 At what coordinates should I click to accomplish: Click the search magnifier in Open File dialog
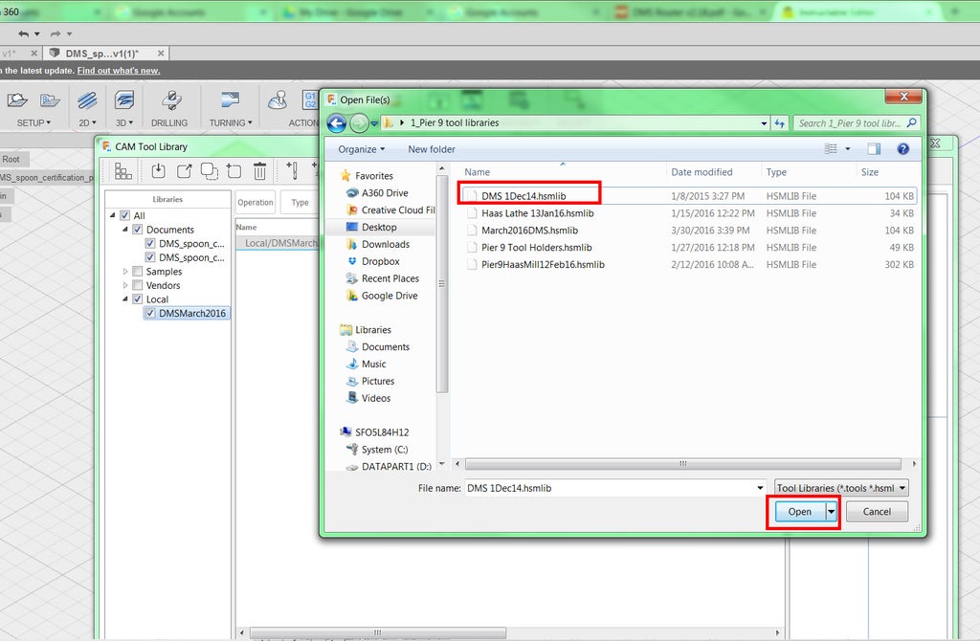click(911, 123)
